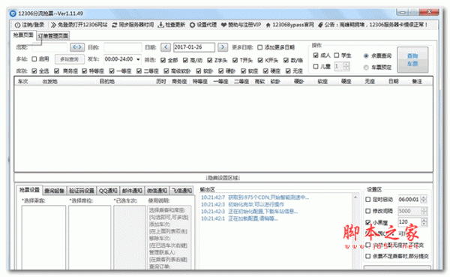450x277 pixels.
Task: Toggle the T开头 train filter checkbox
Action: (x=235, y=60)
